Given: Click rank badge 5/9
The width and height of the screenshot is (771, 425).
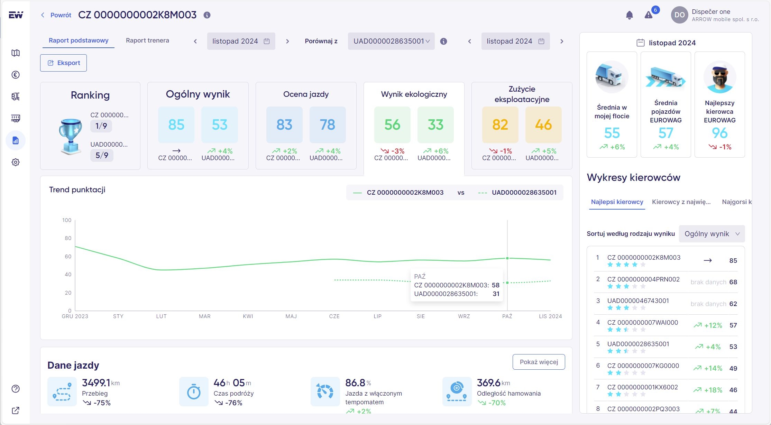Looking at the screenshot, I should click(102, 155).
